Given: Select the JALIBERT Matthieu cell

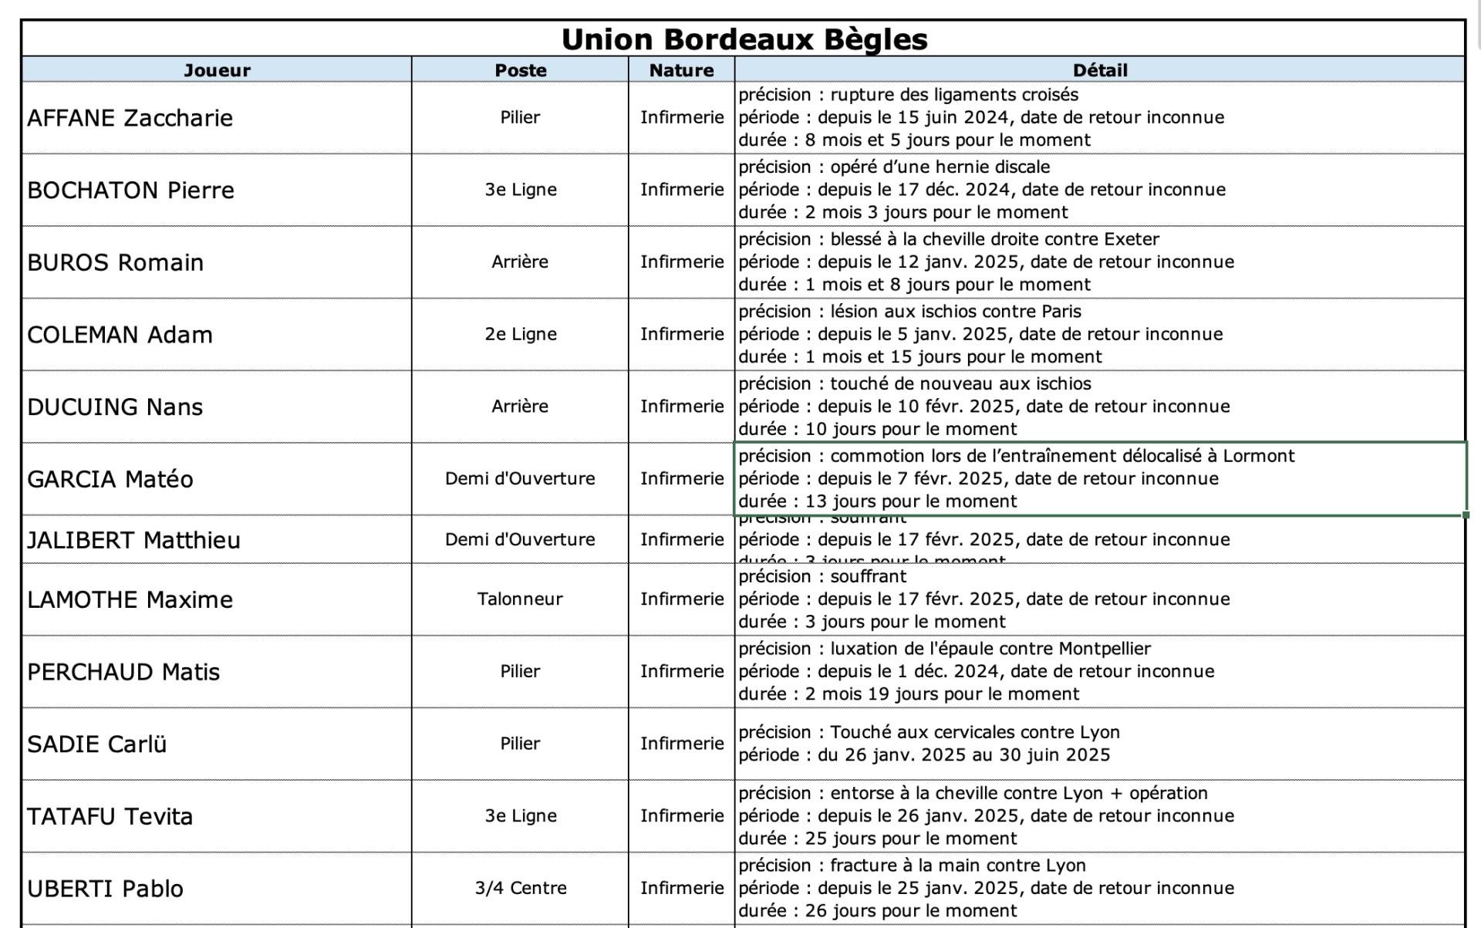Looking at the screenshot, I should (217, 539).
